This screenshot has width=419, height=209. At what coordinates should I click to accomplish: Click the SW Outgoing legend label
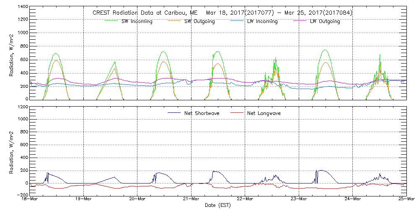(x=199, y=21)
